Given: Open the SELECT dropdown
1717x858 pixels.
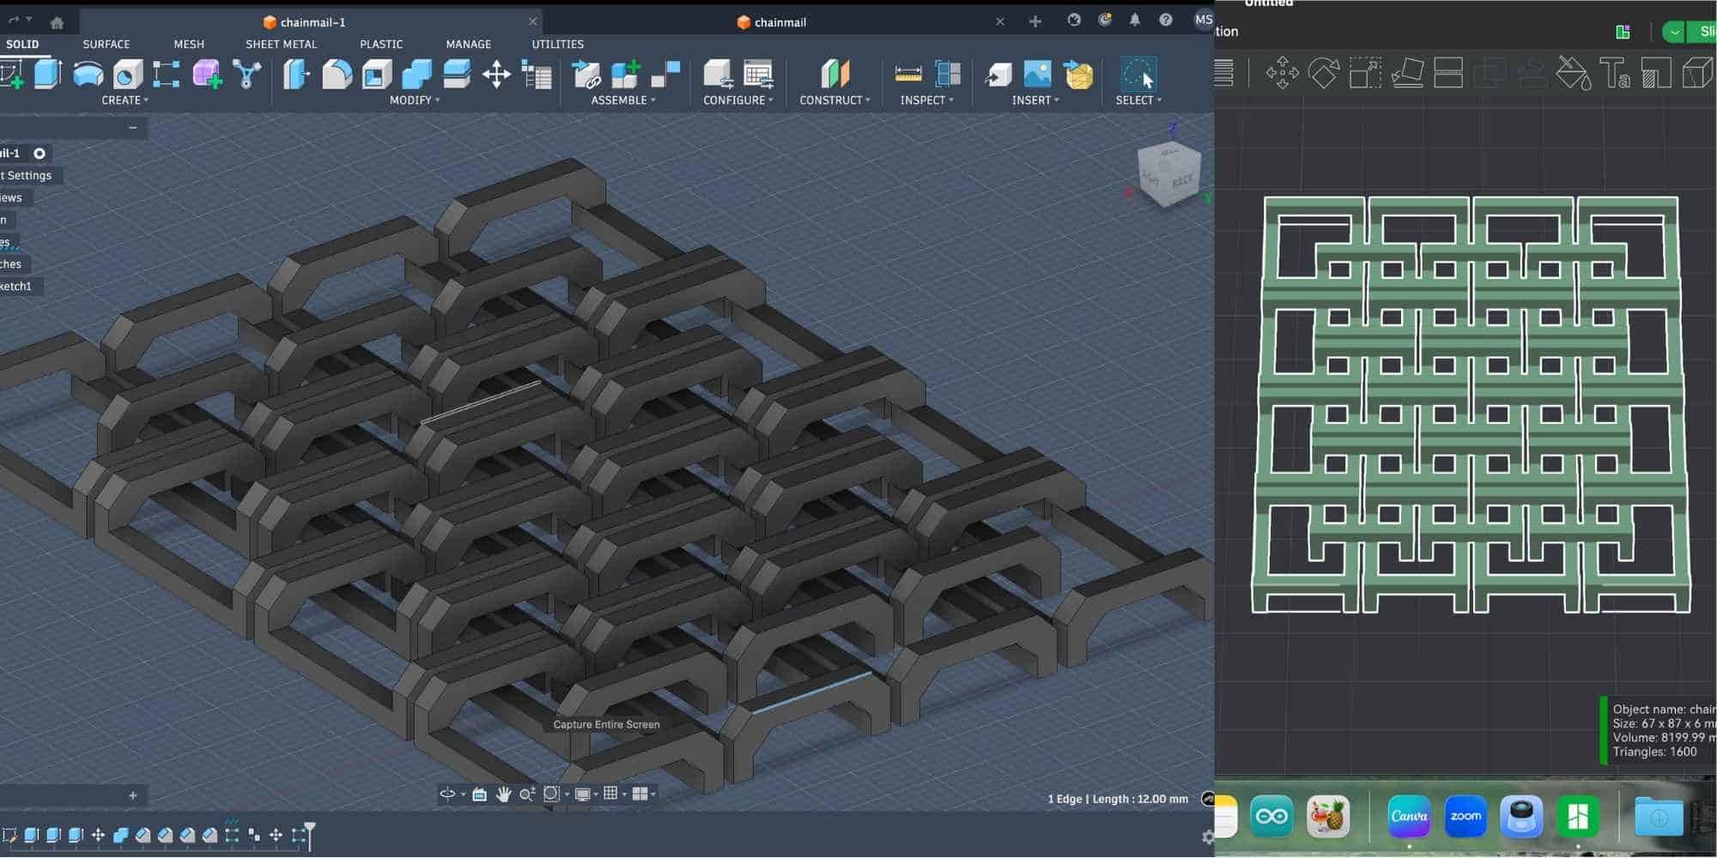Looking at the screenshot, I should tap(1138, 100).
